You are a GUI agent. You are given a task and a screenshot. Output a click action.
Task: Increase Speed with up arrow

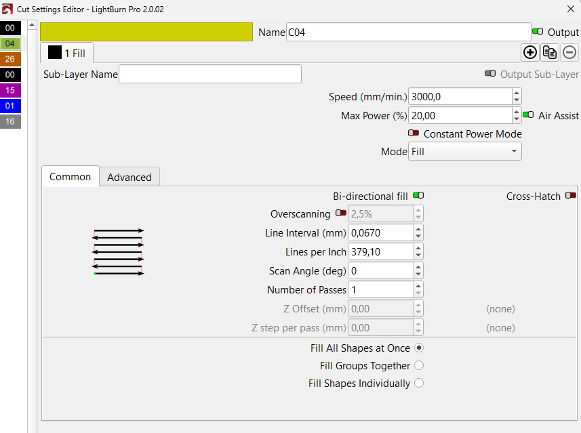pos(517,93)
